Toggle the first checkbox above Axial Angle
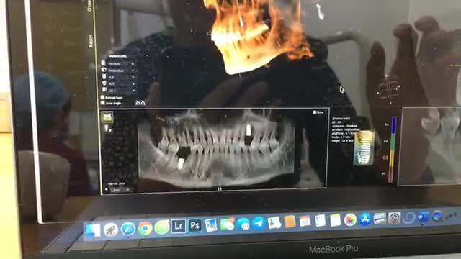Image resolution: width=461 pixels, height=259 pixels. coord(102,98)
